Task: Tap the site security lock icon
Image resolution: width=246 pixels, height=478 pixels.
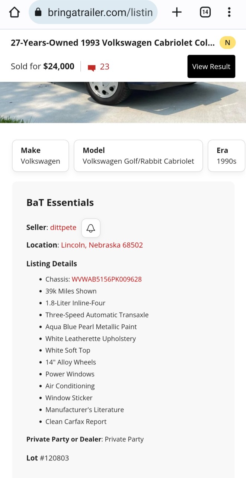Action: point(38,12)
